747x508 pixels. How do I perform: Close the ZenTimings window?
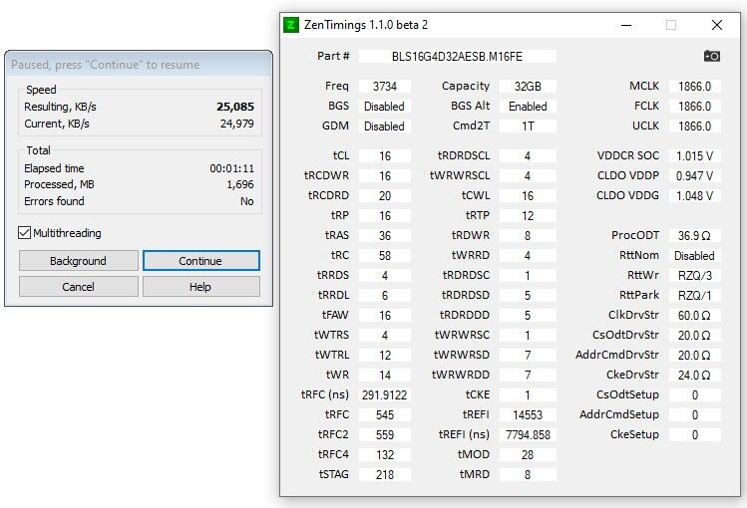click(716, 25)
